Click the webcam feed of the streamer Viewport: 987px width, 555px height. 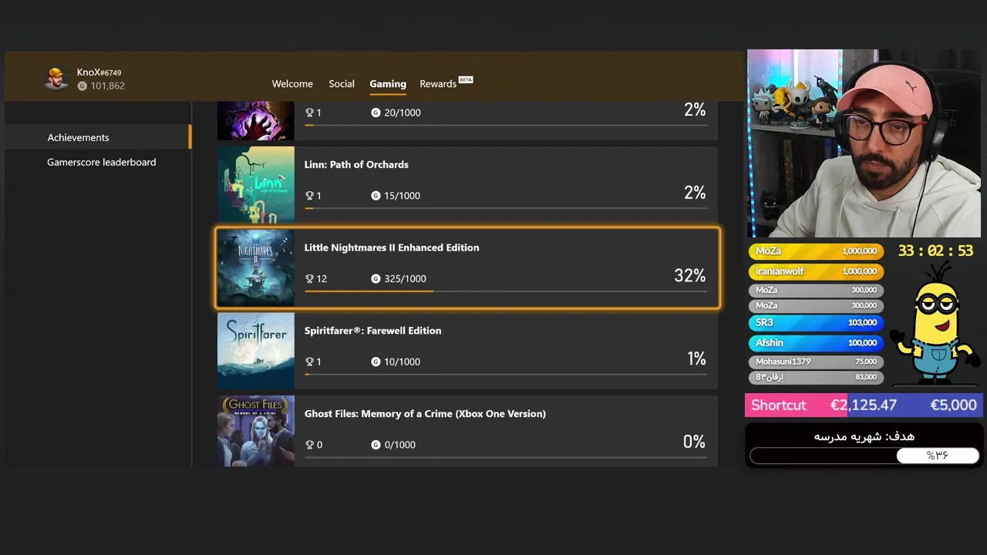point(864,143)
